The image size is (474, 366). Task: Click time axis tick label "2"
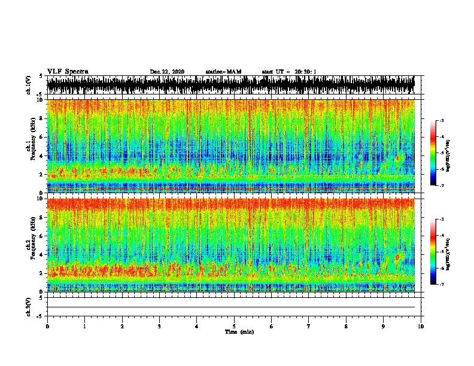[x=122, y=327]
